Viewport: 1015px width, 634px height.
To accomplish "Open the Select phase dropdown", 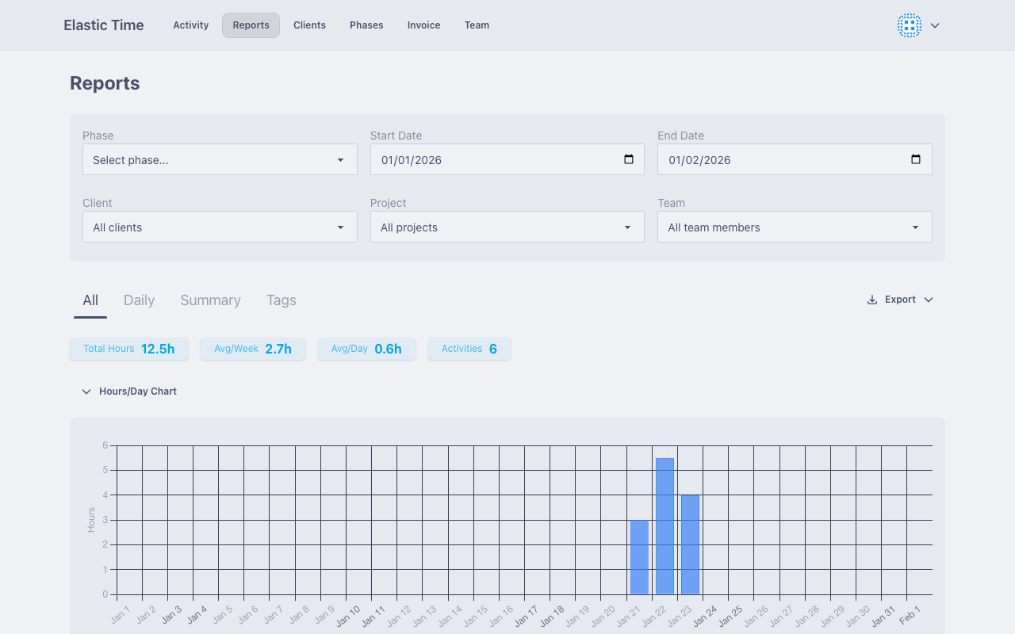I will click(x=220, y=159).
